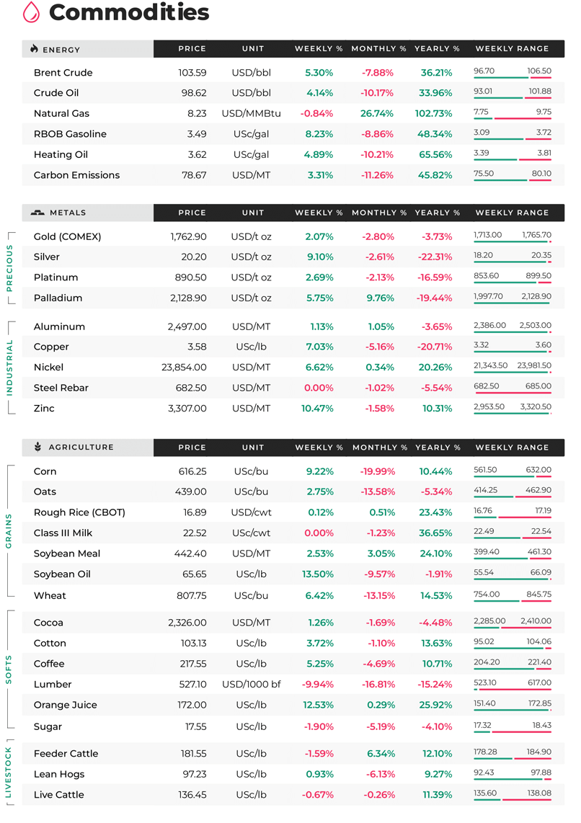
Task: Click the metal bars icon beside METALS
Action: coord(37,213)
